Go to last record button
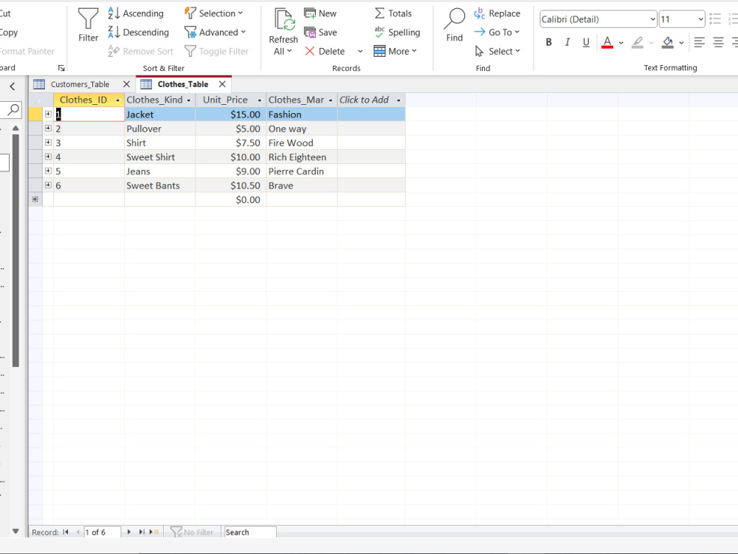738x554 pixels. tap(141, 532)
